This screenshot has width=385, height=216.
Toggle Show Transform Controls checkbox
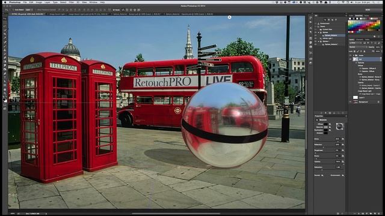(x=35, y=10)
